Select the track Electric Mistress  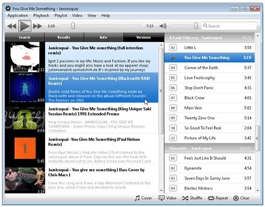click(x=209, y=188)
